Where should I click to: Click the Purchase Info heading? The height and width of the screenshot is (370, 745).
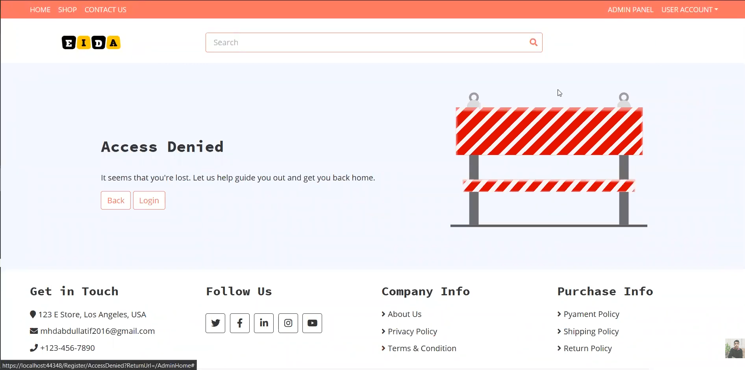(605, 291)
